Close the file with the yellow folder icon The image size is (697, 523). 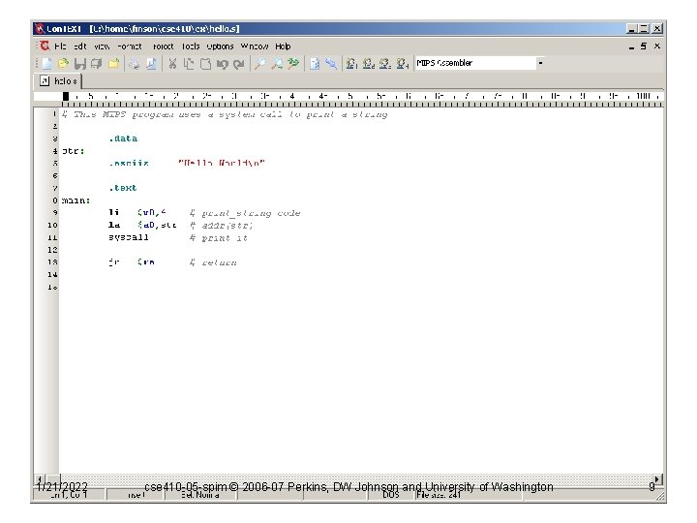114,64
